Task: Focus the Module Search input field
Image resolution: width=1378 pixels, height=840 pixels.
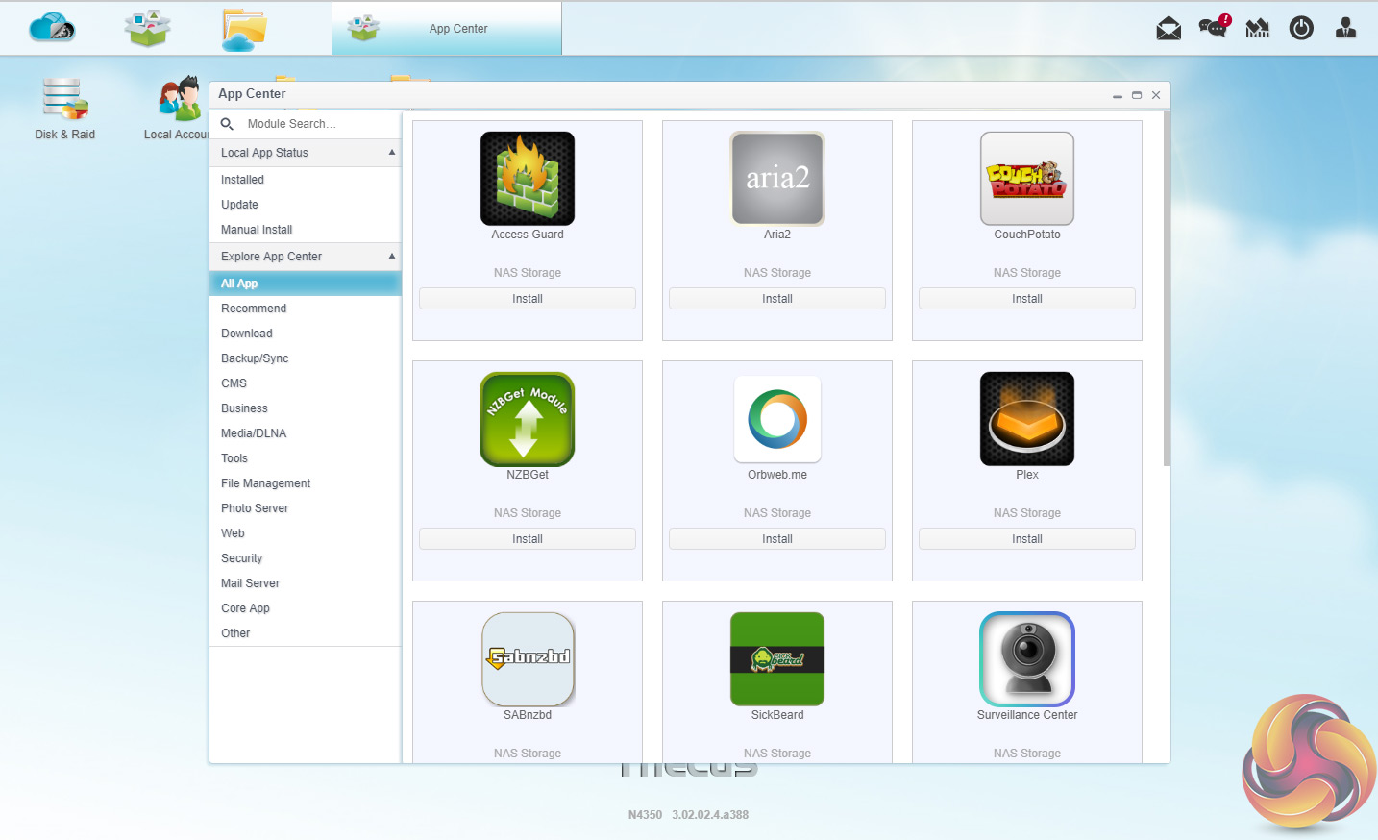Action: [320, 124]
